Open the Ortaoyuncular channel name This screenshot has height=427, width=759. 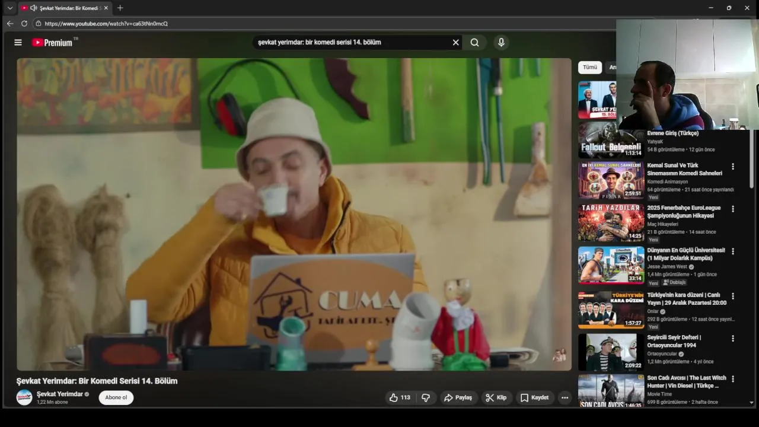pyautogui.click(x=662, y=354)
